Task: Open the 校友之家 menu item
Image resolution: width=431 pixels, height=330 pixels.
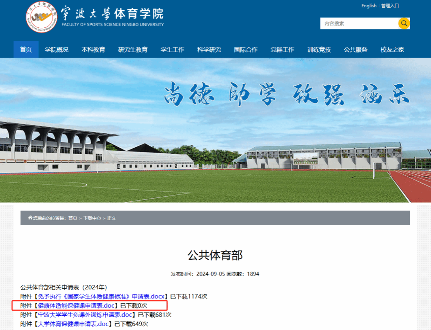Action: coord(392,49)
